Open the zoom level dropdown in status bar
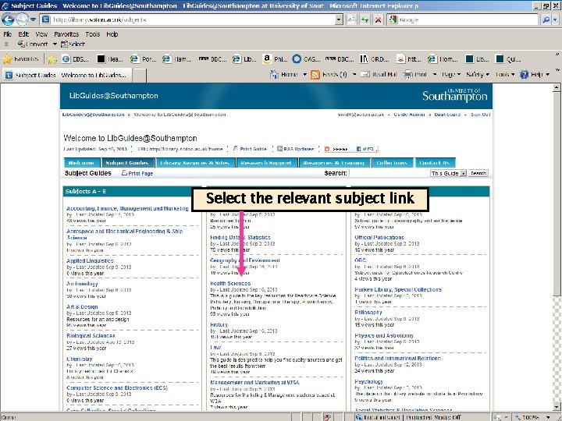The image size is (562, 421). pos(548,417)
